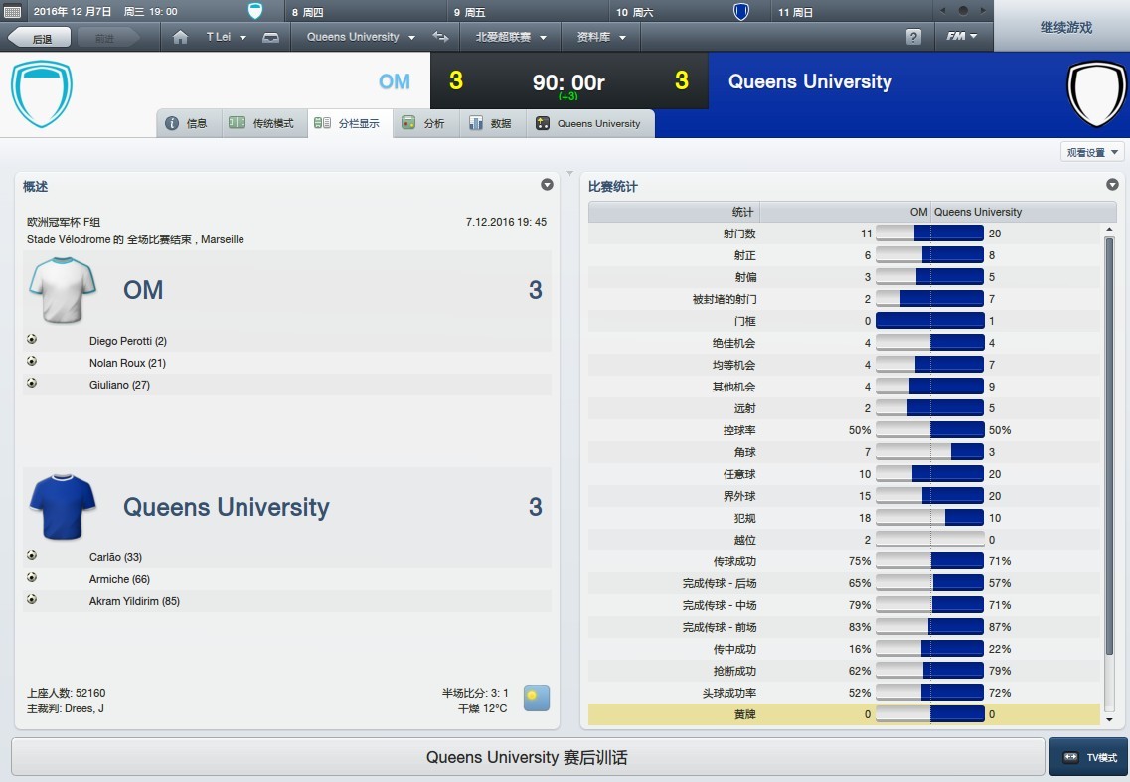Screen dimensions: 1130x782
Task: Open the FM main menu dropdown
Action: 962,36
